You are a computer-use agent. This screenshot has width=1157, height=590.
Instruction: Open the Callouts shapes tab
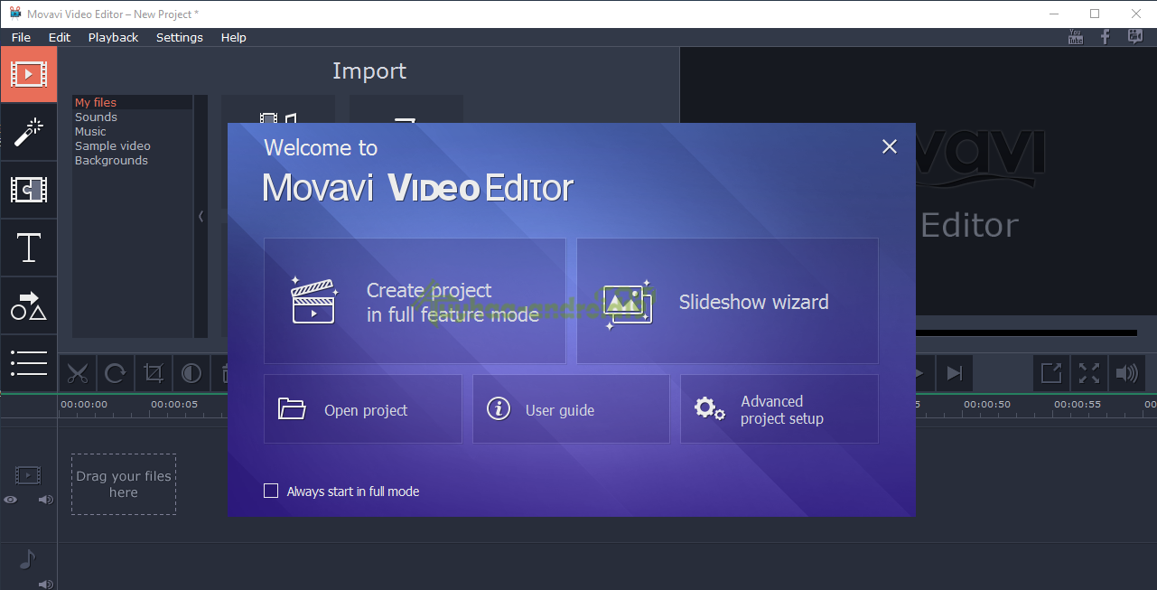(29, 305)
